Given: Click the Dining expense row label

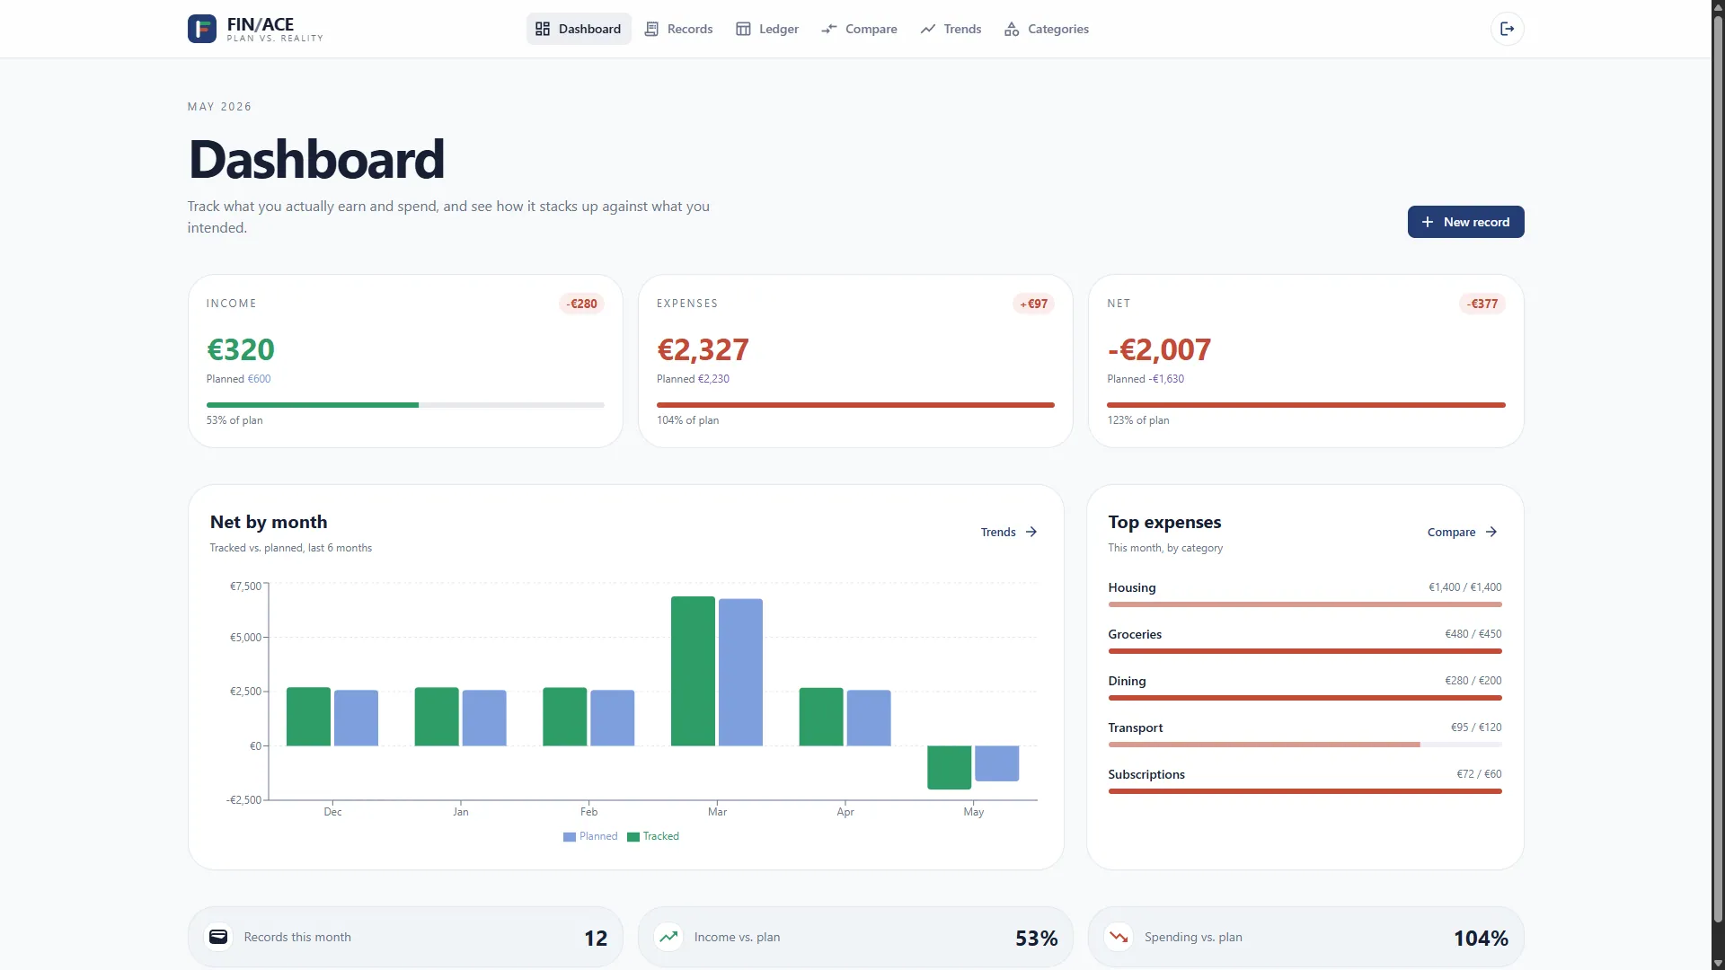Looking at the screenshot, I should pyautogui.click(x=1127, y=681).
